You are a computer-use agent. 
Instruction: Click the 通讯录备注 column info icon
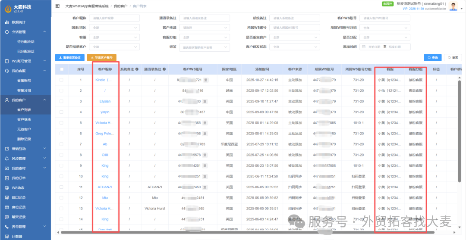click(x=164, y=69)
